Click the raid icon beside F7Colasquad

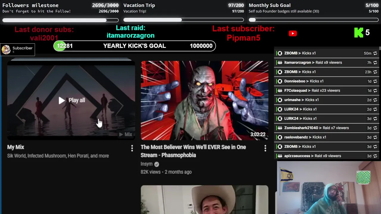280,91
